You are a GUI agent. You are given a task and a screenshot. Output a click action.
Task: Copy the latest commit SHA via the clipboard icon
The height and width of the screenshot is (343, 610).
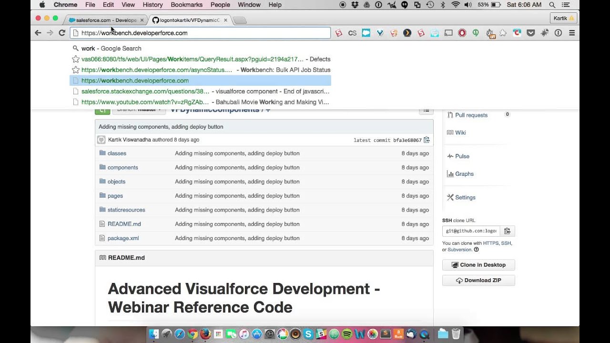[427, 140]
